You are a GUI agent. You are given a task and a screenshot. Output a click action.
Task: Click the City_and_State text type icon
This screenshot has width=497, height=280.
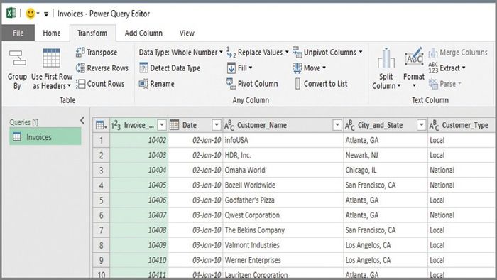pos(349,125)
